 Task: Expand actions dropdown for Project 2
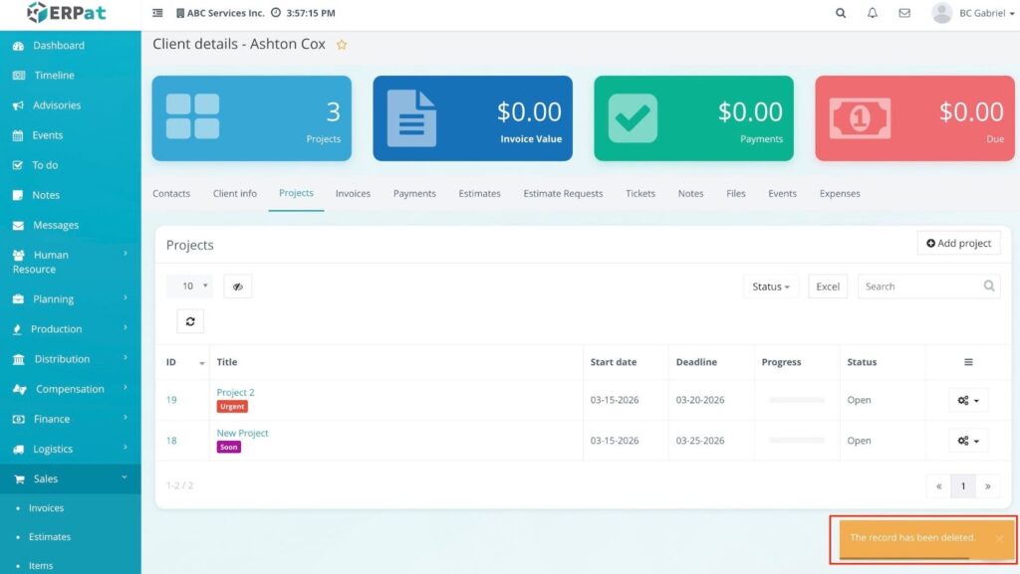point(968,400)
